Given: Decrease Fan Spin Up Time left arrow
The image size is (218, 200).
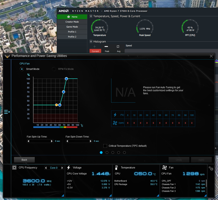Looking at the screenshot, I should coord(28,141).
